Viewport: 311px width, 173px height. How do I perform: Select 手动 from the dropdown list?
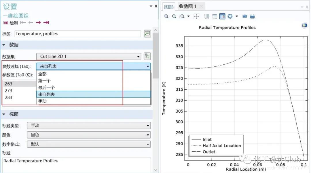[x=93, y=101]
